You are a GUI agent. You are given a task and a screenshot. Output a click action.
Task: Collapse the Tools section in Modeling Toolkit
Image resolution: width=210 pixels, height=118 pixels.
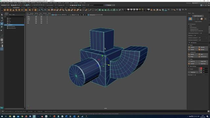[x=189, y=59]
